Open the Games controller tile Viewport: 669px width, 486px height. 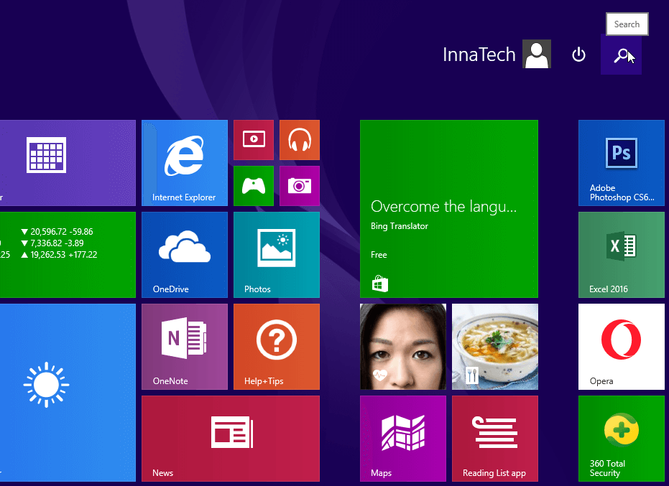(254, 186)
